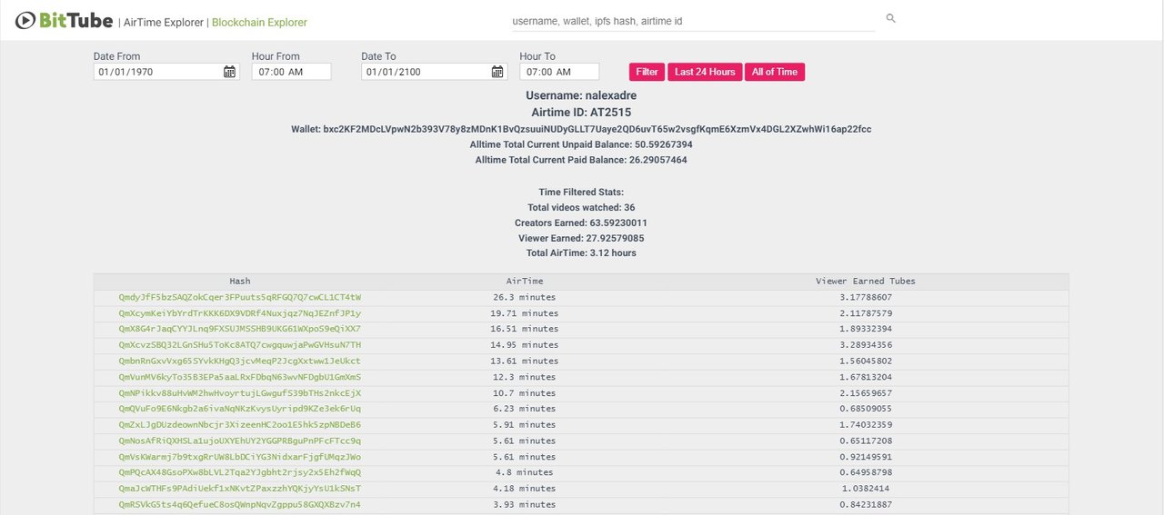
Task: Open hash link starting QmRSVkG5ts4
Action: pos(239,505)
